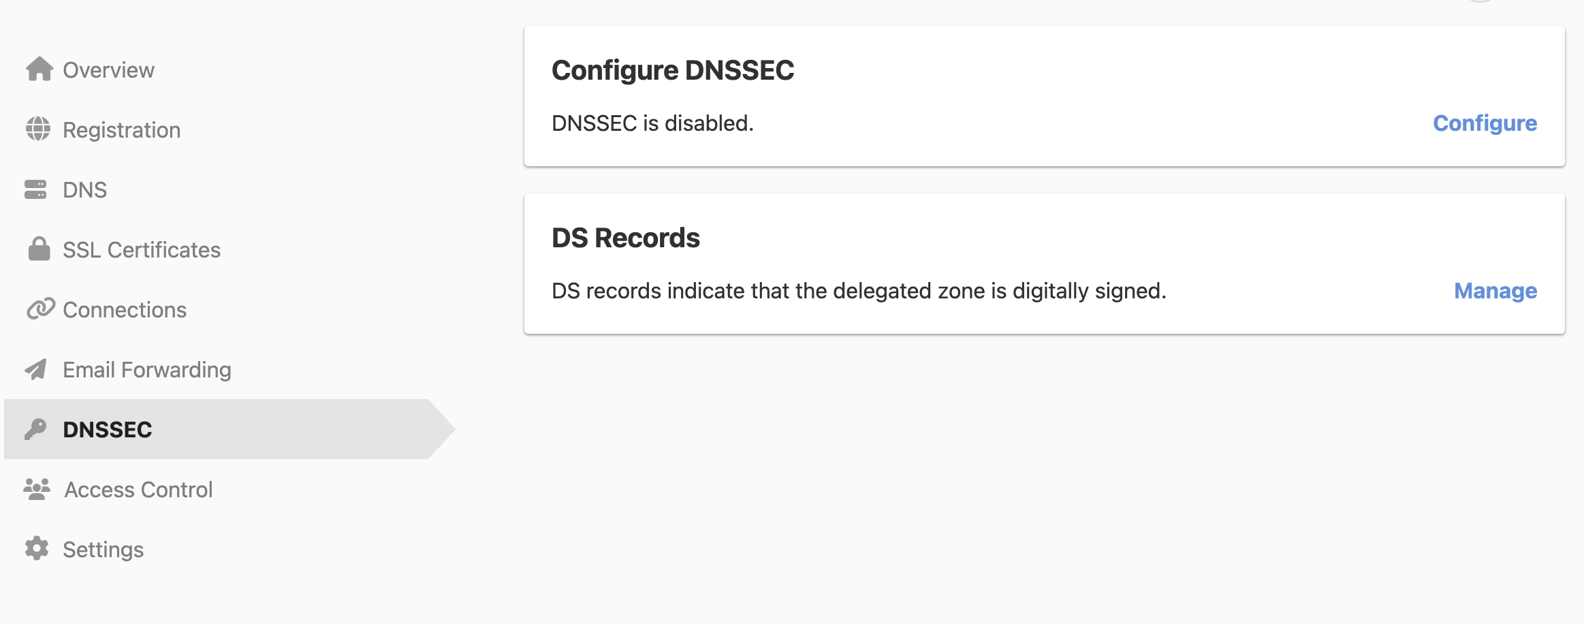This screenshot has width=1584, height=624.
Task: Click the home icon beside Overview
Action: point(39,69)
